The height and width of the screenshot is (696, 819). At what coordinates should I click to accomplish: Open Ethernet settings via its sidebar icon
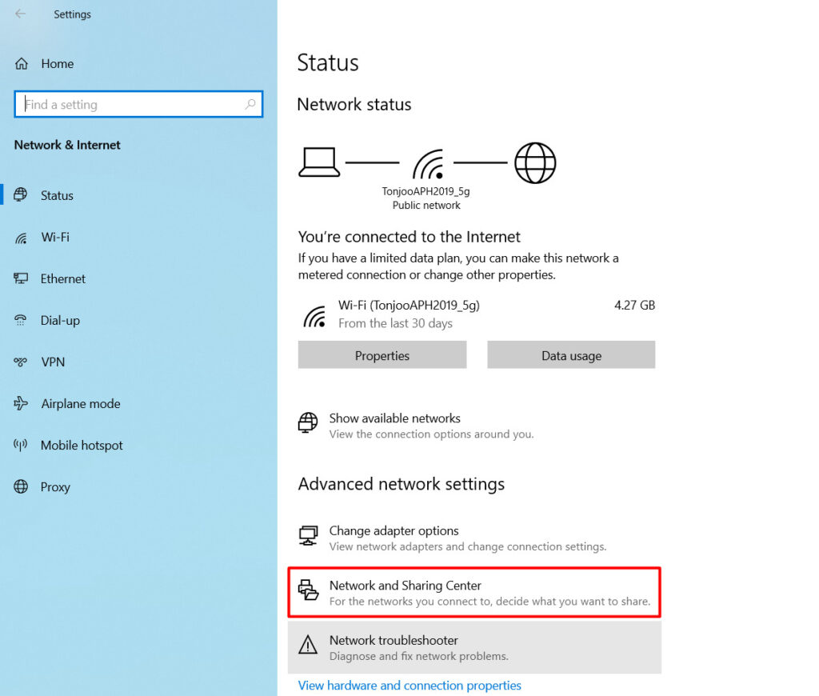click(x=21, y=278)
